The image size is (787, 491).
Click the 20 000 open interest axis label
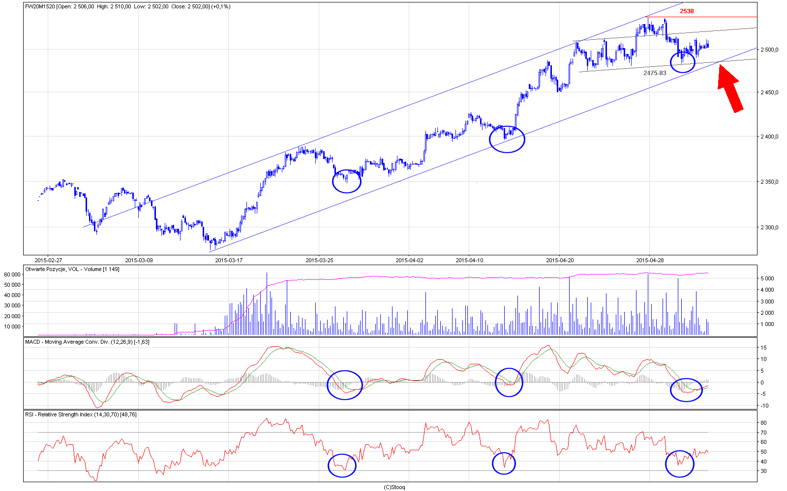pos(12,316)
